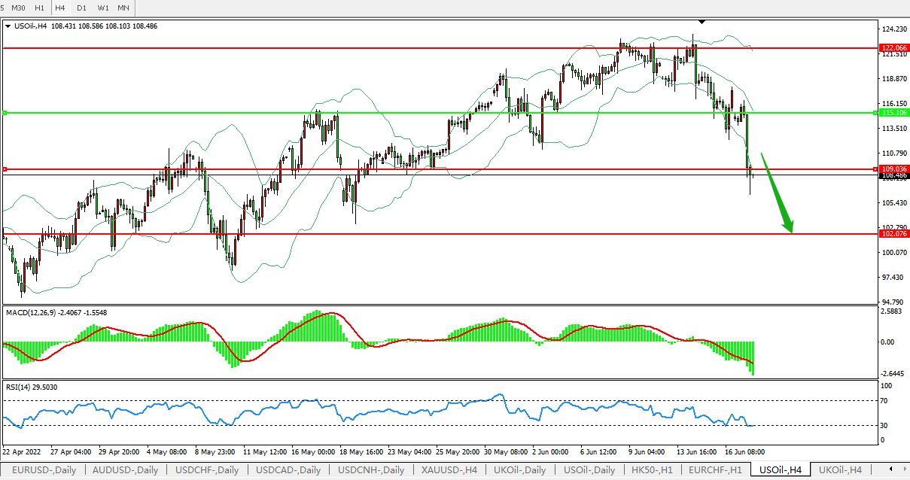Switch to the XAUUSD-,H4 chart tab

pos(449,470)
